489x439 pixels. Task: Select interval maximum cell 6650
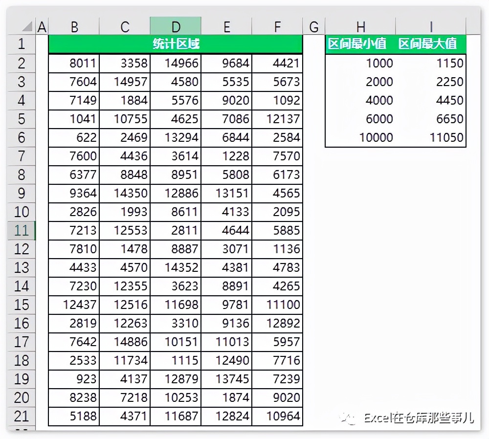coord(431,119)
